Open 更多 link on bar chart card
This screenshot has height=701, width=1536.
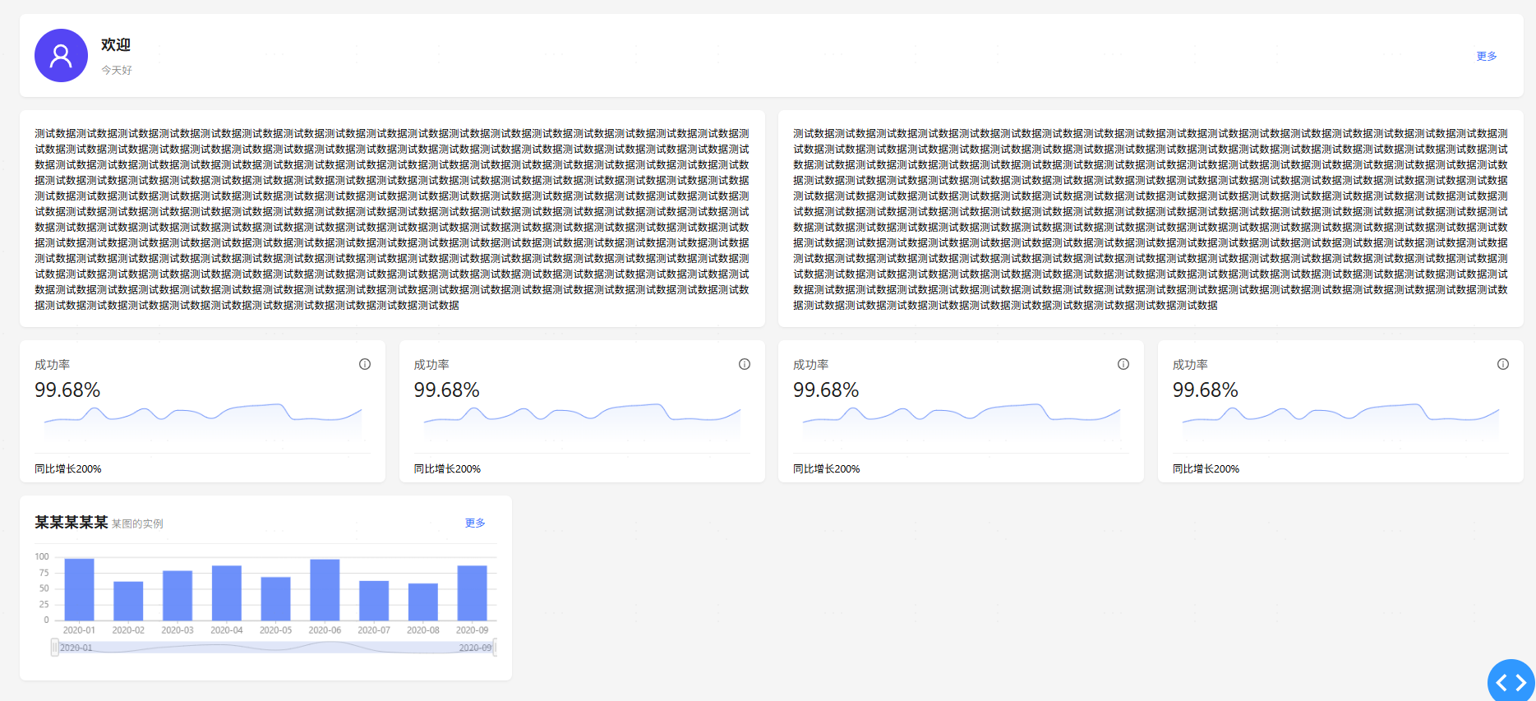(475, 523)
